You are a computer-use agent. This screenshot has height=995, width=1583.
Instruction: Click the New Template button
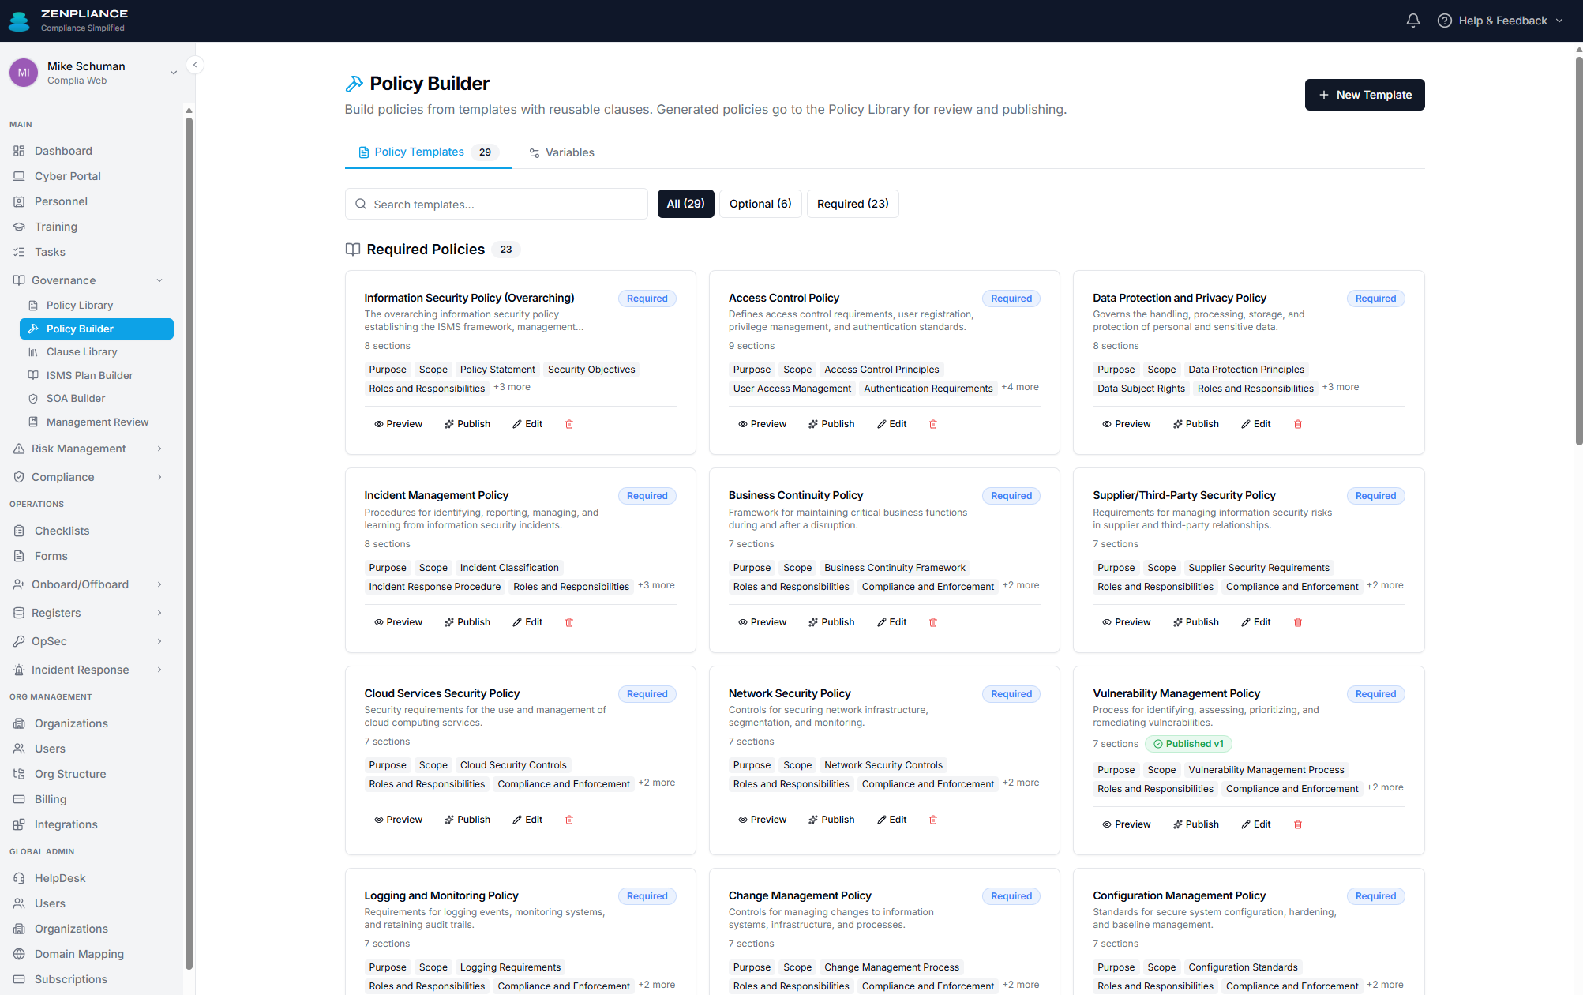1364,94
